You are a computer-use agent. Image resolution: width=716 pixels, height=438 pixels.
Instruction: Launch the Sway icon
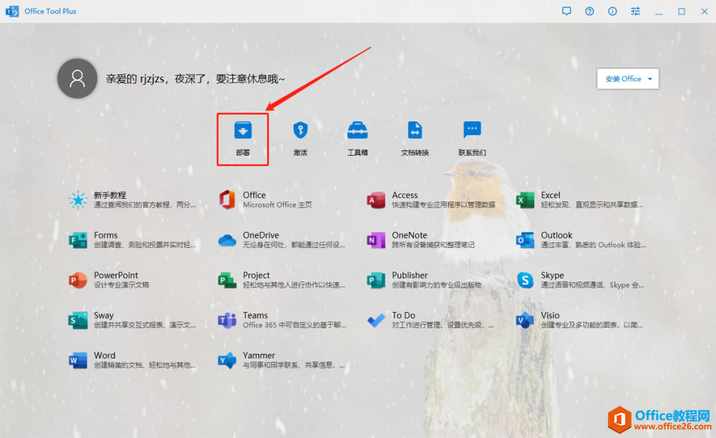pos(78,320)
